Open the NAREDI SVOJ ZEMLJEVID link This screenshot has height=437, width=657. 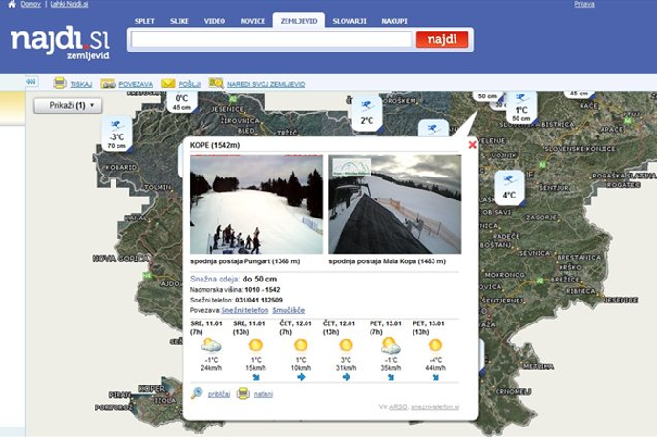click(x=265, y=84)
